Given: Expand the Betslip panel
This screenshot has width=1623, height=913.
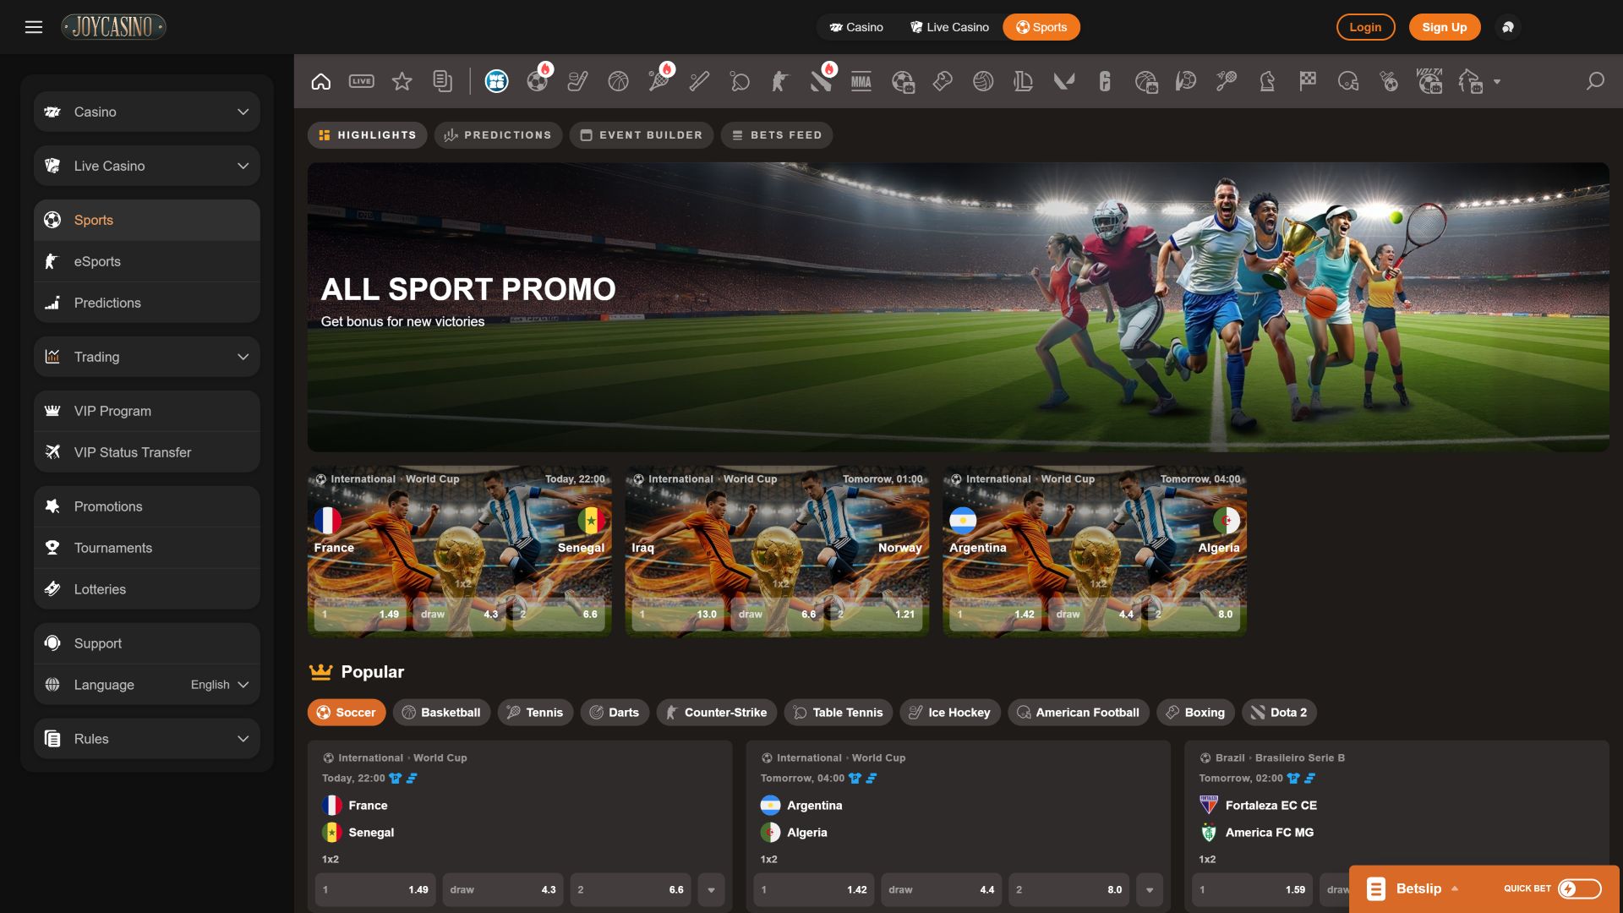Looking at the screenshot, I should click(1418, 888).
